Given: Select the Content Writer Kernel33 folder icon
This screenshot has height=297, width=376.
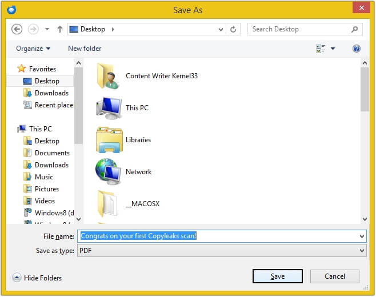Looking at the screenshot, I should coord(107,76).
